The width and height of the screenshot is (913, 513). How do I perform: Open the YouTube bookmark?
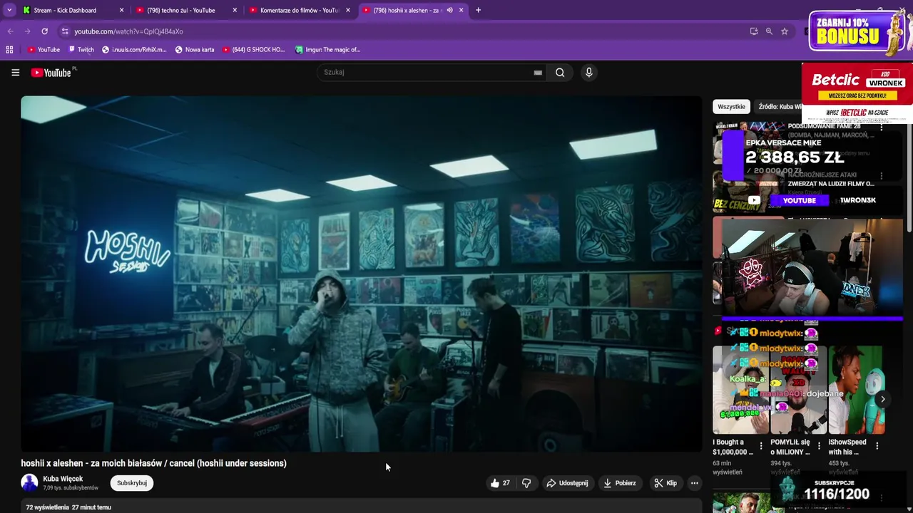[x=44, y=50]
